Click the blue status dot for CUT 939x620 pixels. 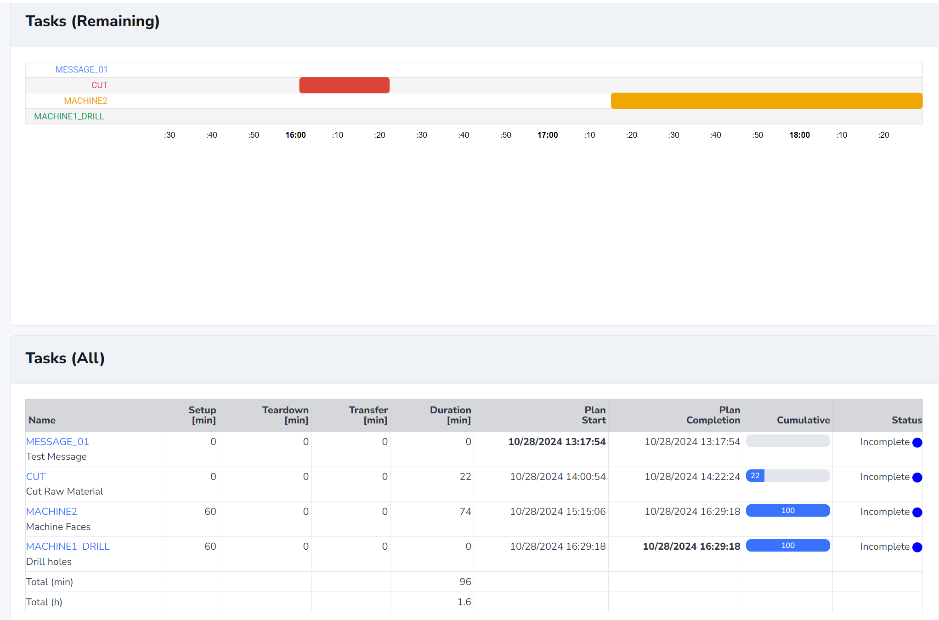coord(917,477)
